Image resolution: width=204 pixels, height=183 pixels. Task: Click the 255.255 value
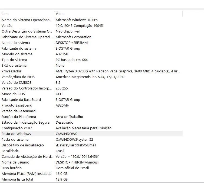[62, 88]
